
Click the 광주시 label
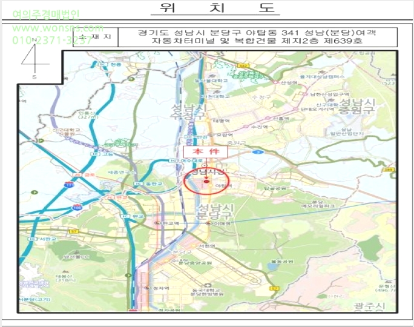[369, 306]
